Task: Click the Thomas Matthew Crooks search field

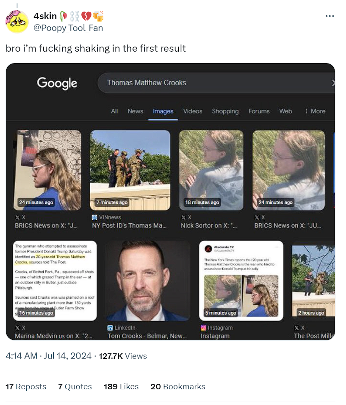Action: tap(212, 83)
